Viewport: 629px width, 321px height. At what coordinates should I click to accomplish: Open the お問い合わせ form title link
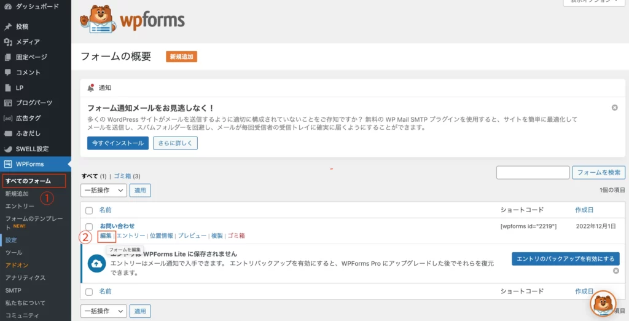pos(117,226)
